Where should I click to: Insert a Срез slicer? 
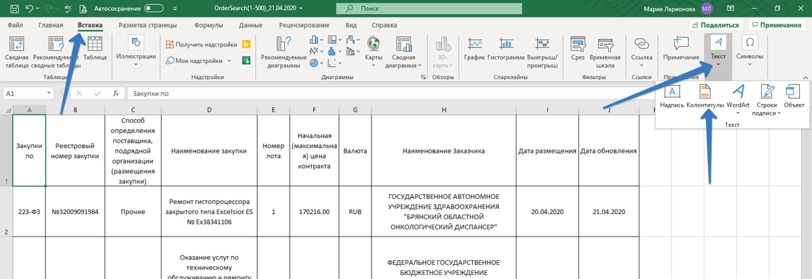pos(577,49)
